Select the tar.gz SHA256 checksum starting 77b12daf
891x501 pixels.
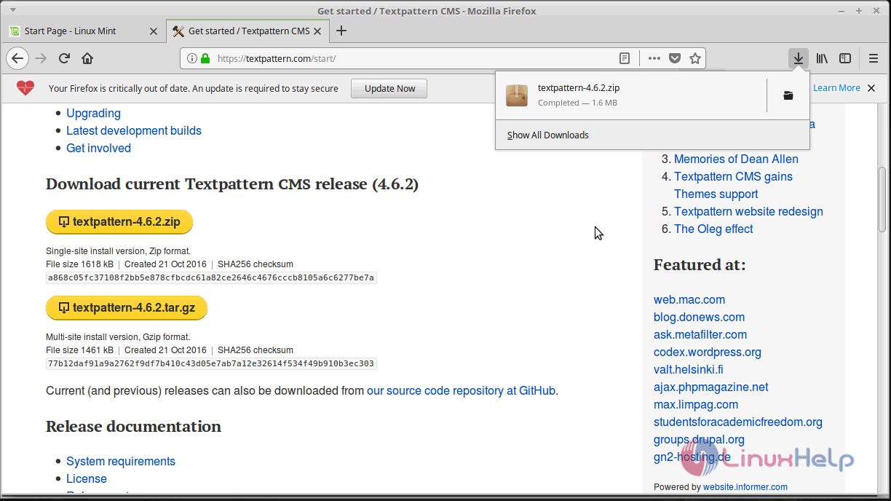pos(211,363)
